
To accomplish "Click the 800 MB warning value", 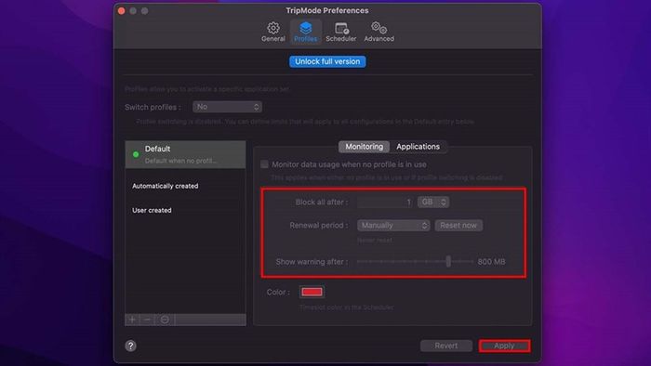I will pyautogui.click(x=492, y=262).
